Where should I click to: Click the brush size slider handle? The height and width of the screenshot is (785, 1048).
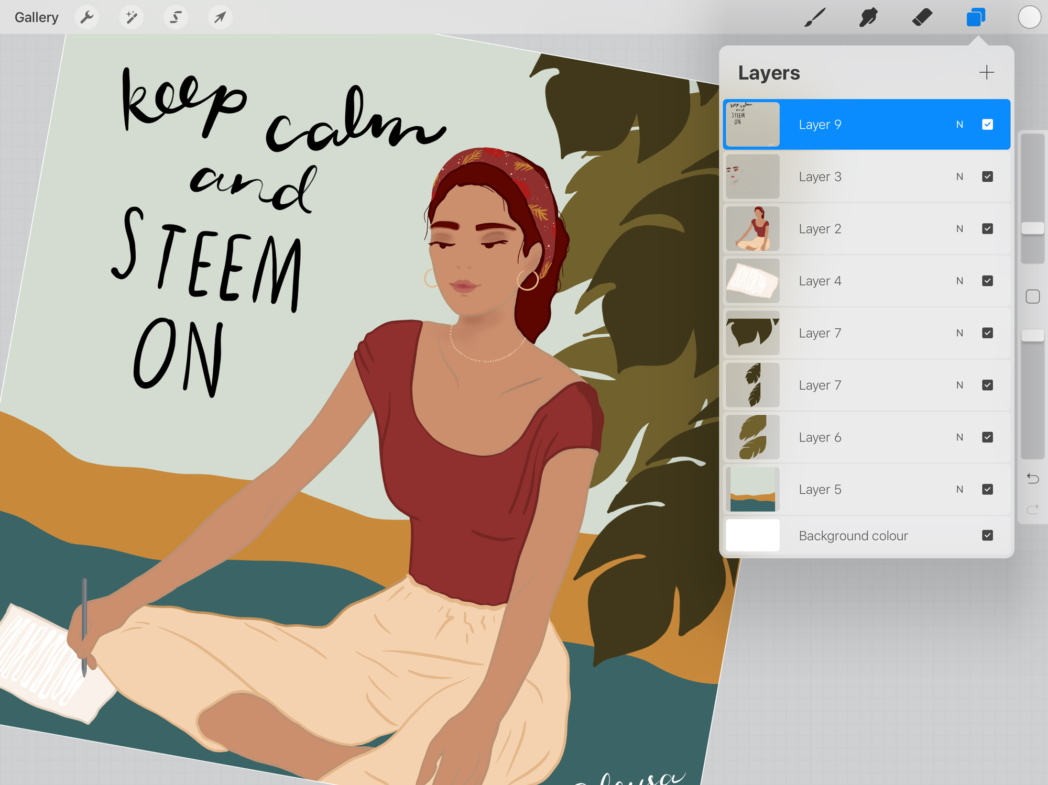(x=1032, y=228)
